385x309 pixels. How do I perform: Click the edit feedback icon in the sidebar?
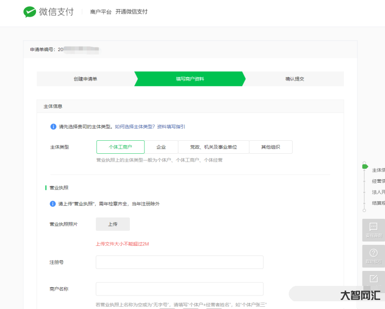[373, 279]
